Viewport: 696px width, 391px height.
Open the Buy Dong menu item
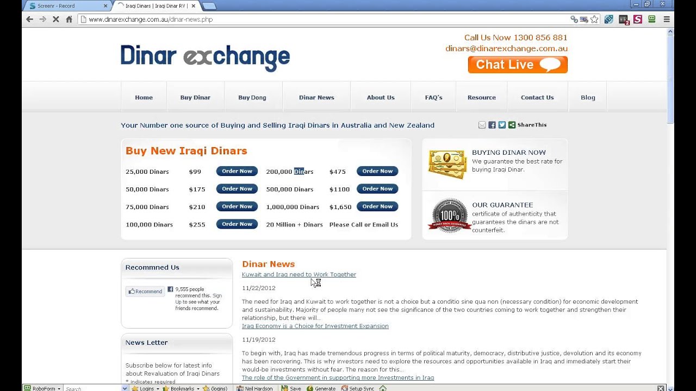click(x=252, y=98)
